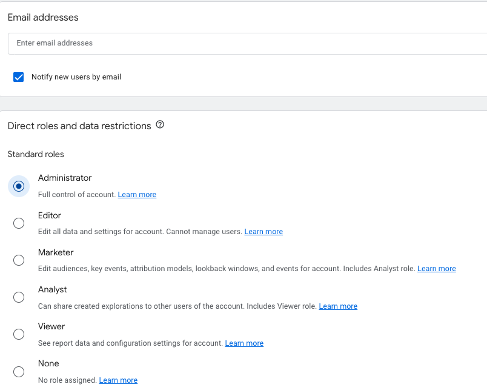Click the Standard roles subheading
This screenshot has width=487, height=390.
point(36,154)
